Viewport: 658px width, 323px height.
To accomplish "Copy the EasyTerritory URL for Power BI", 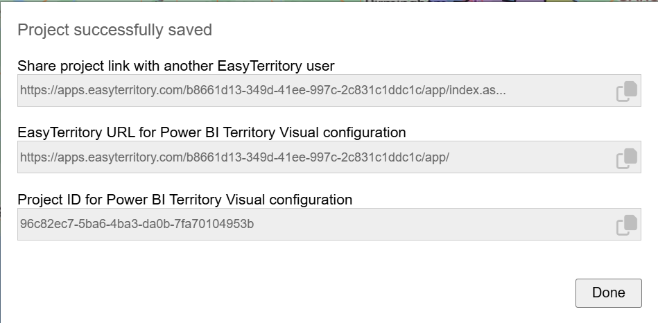I will (627, 158).
